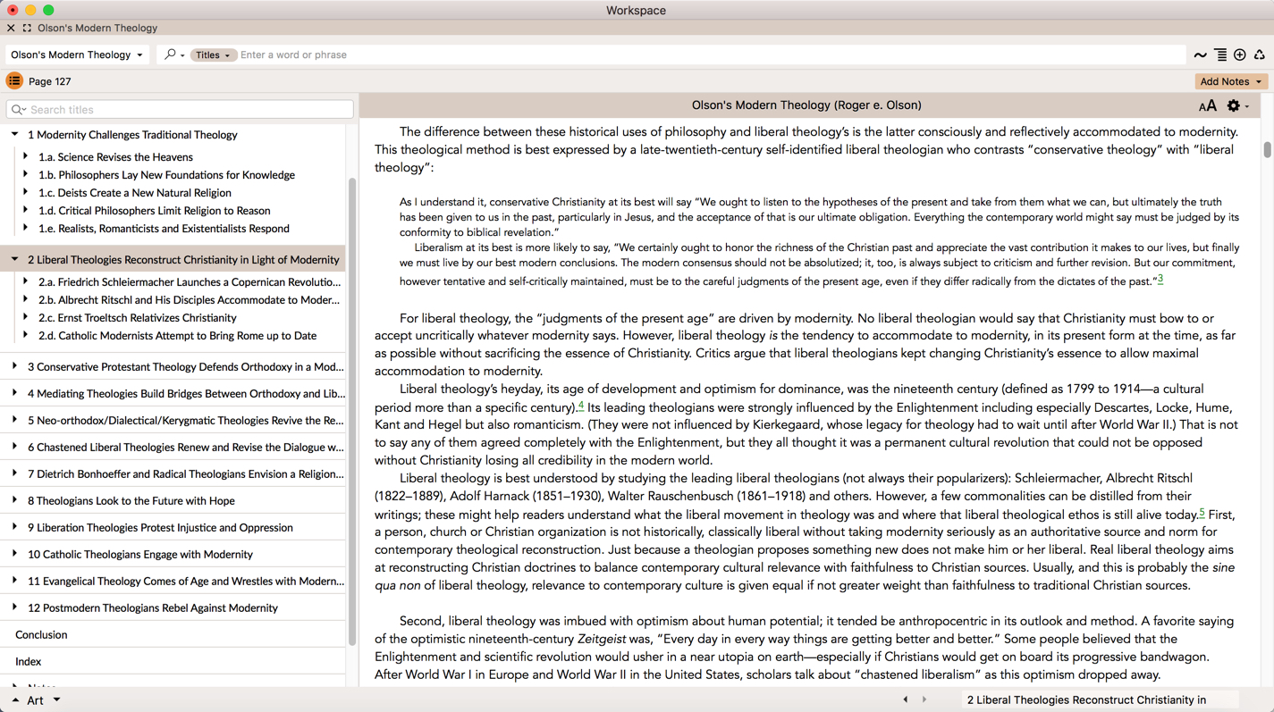
Task: Open the AA text size control
Action: point(1207,105)
